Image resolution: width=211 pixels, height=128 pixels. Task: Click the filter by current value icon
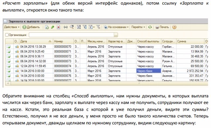tap(85, 27)
